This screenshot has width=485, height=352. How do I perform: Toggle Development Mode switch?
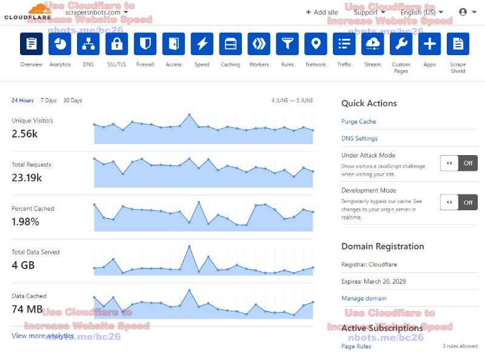point(459,202)
